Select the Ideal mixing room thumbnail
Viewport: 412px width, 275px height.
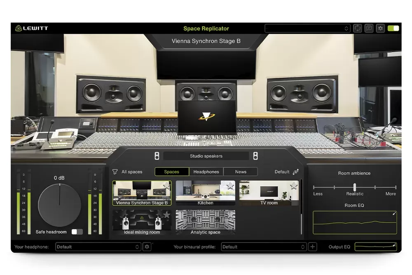coord(142,222)
